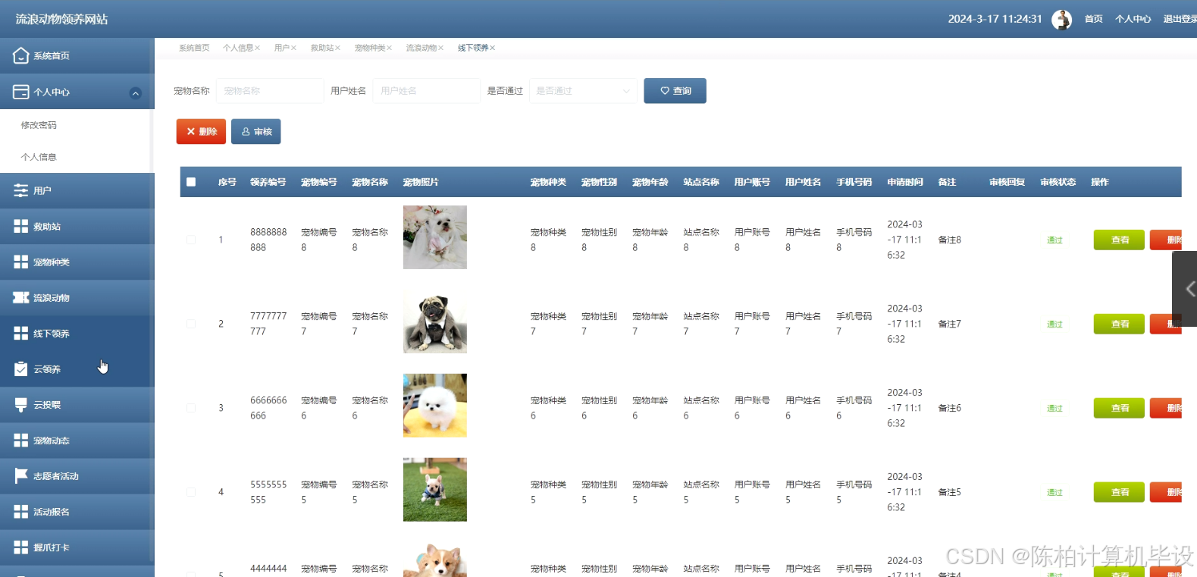Switch to the 流浪动物 tab
Screen dimensions: 1197x577
(x=421, y=48)
